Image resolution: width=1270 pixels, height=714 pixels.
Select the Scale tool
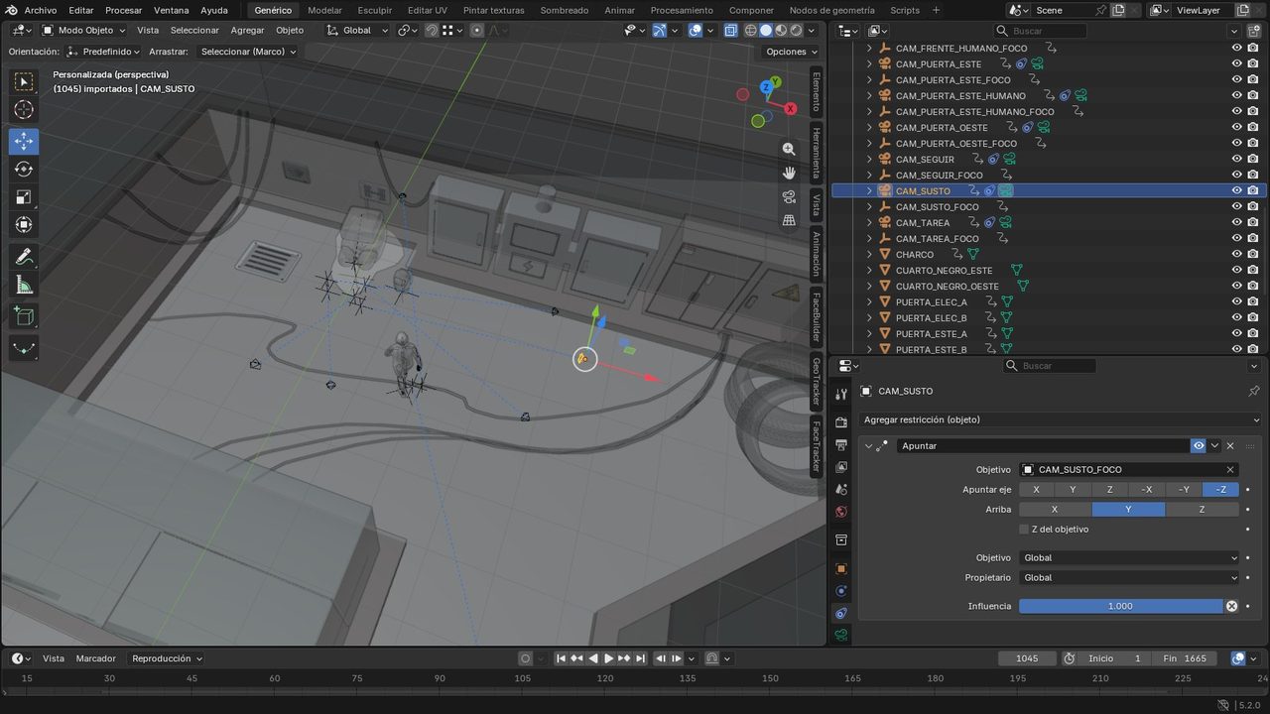[x=24, y=197]
